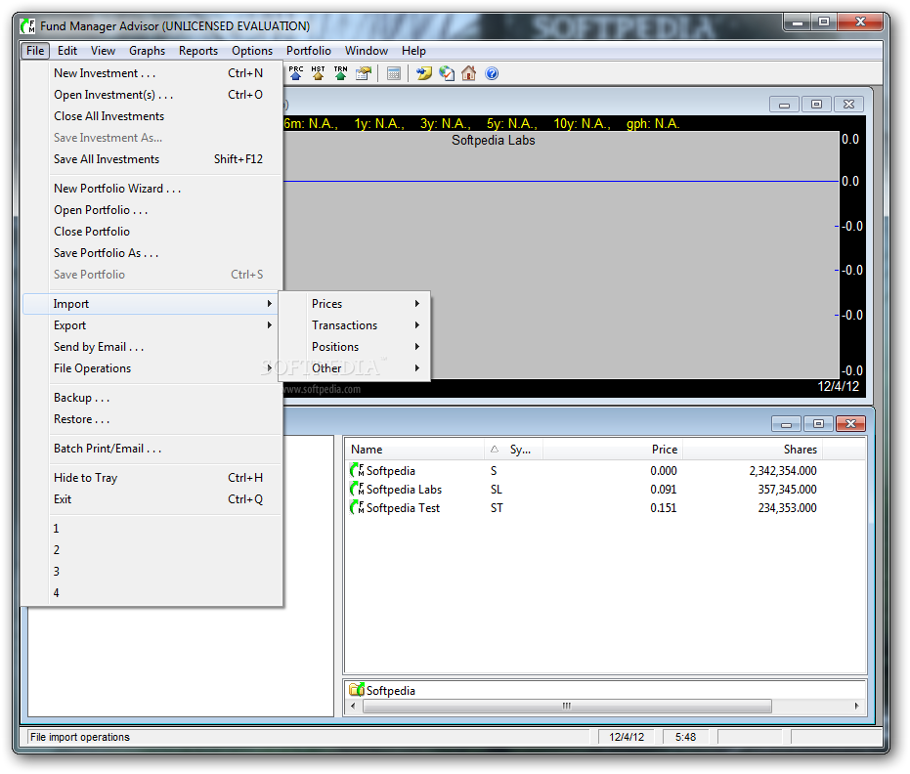Select Save All Investments
The image size is (910, 774).
pyautogui.click(x=152, y=159)
